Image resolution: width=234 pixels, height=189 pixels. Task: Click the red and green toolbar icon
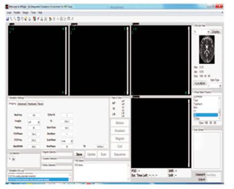tap(35, 19)
